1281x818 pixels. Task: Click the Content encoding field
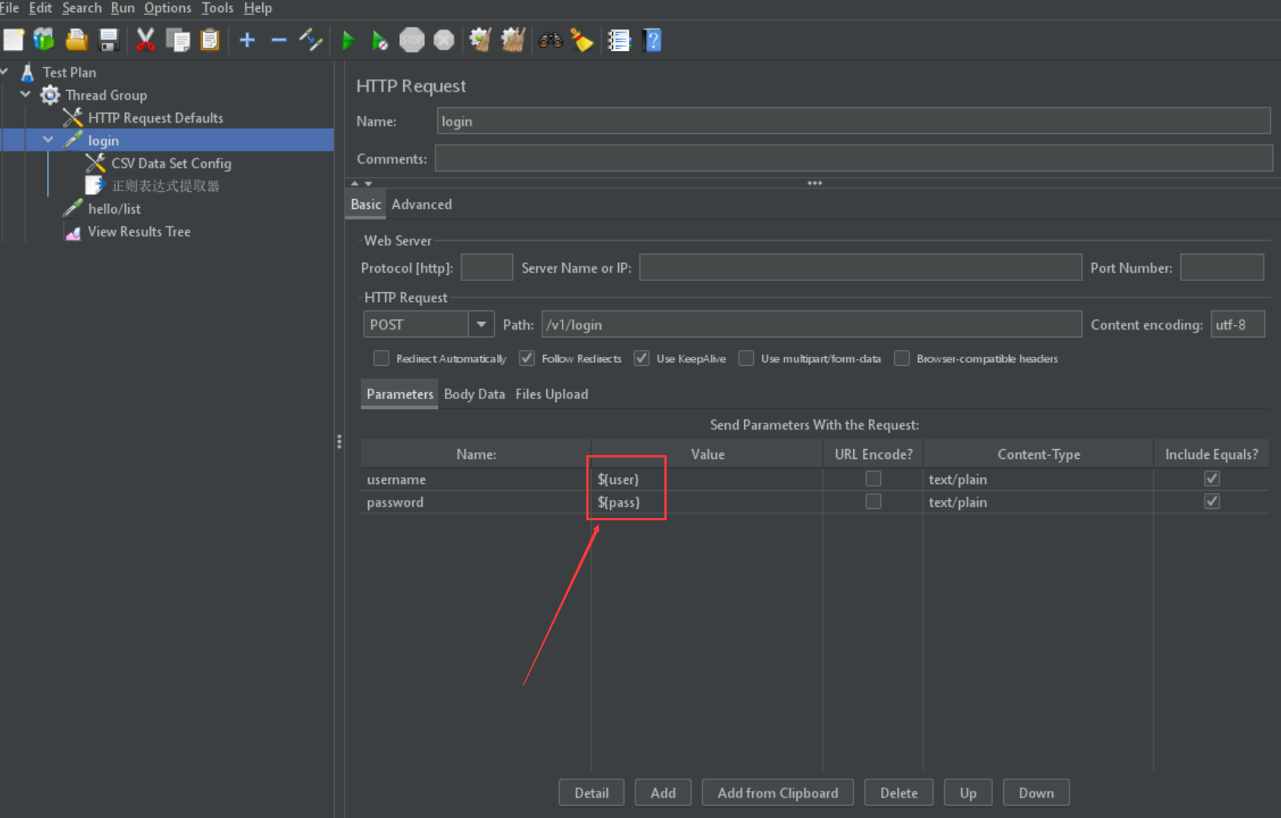(x=1238, y=324)
